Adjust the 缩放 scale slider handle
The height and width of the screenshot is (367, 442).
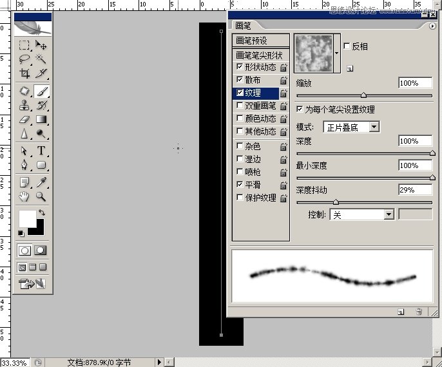[363, 95]
